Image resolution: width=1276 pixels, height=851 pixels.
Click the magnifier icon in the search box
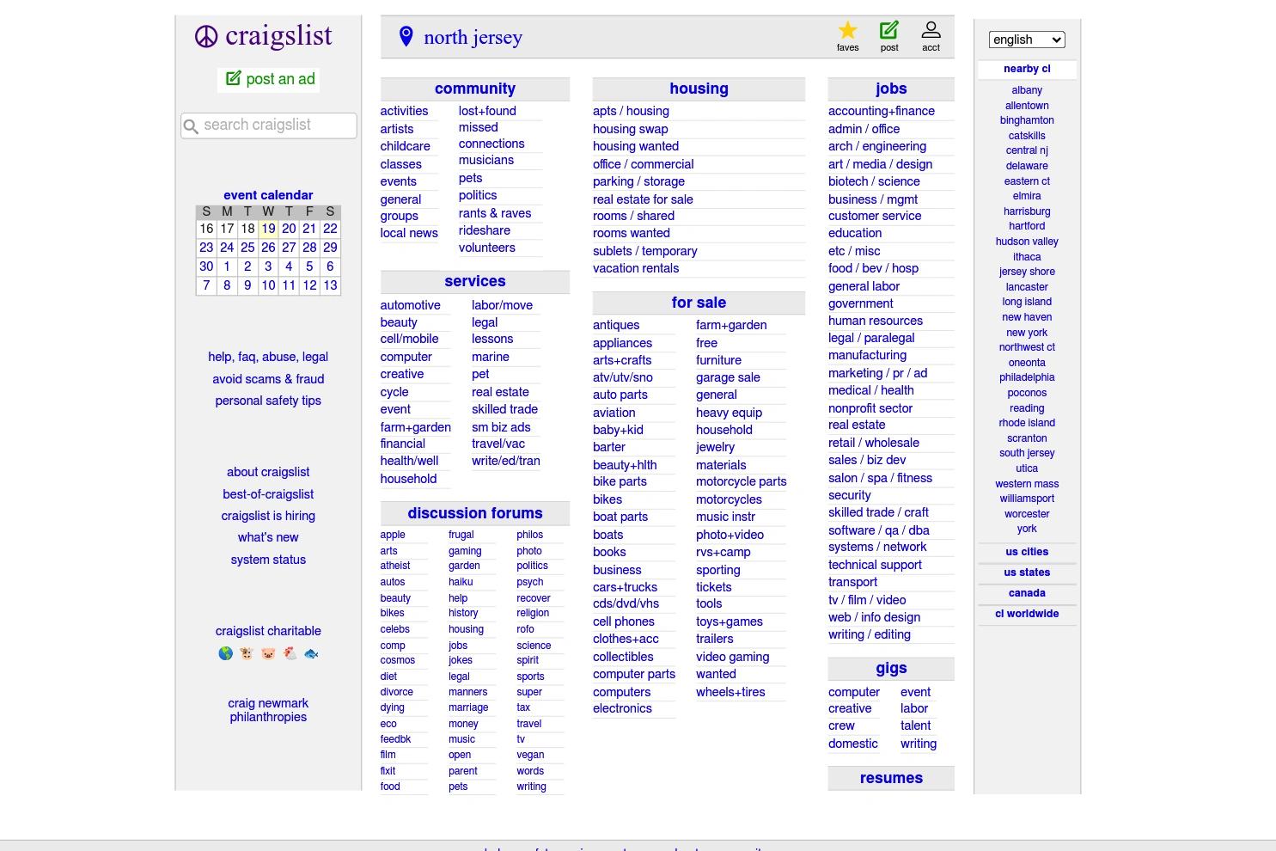pos(192,126)
